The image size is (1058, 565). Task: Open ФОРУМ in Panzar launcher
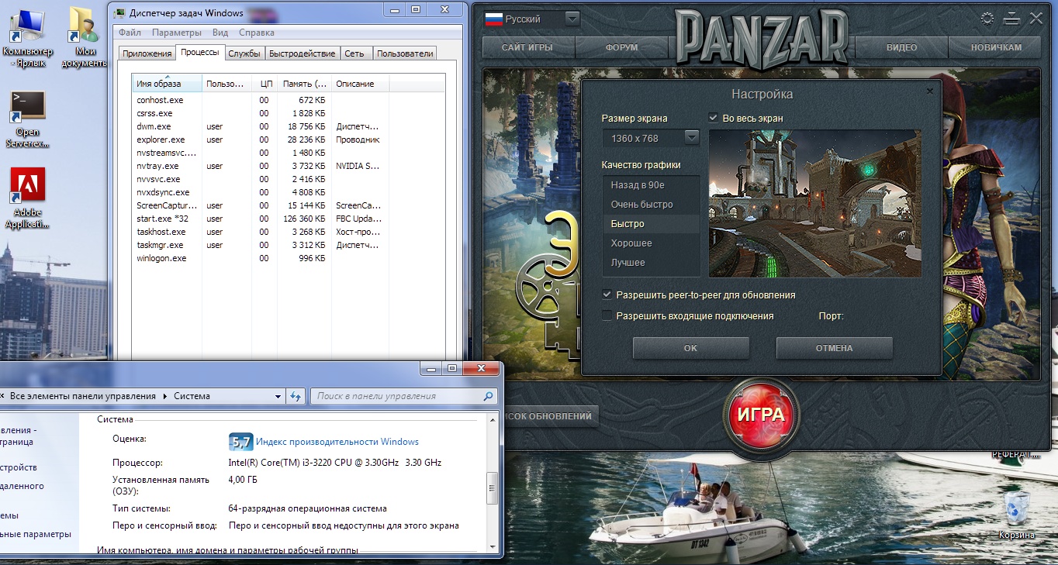coord(622,47)
